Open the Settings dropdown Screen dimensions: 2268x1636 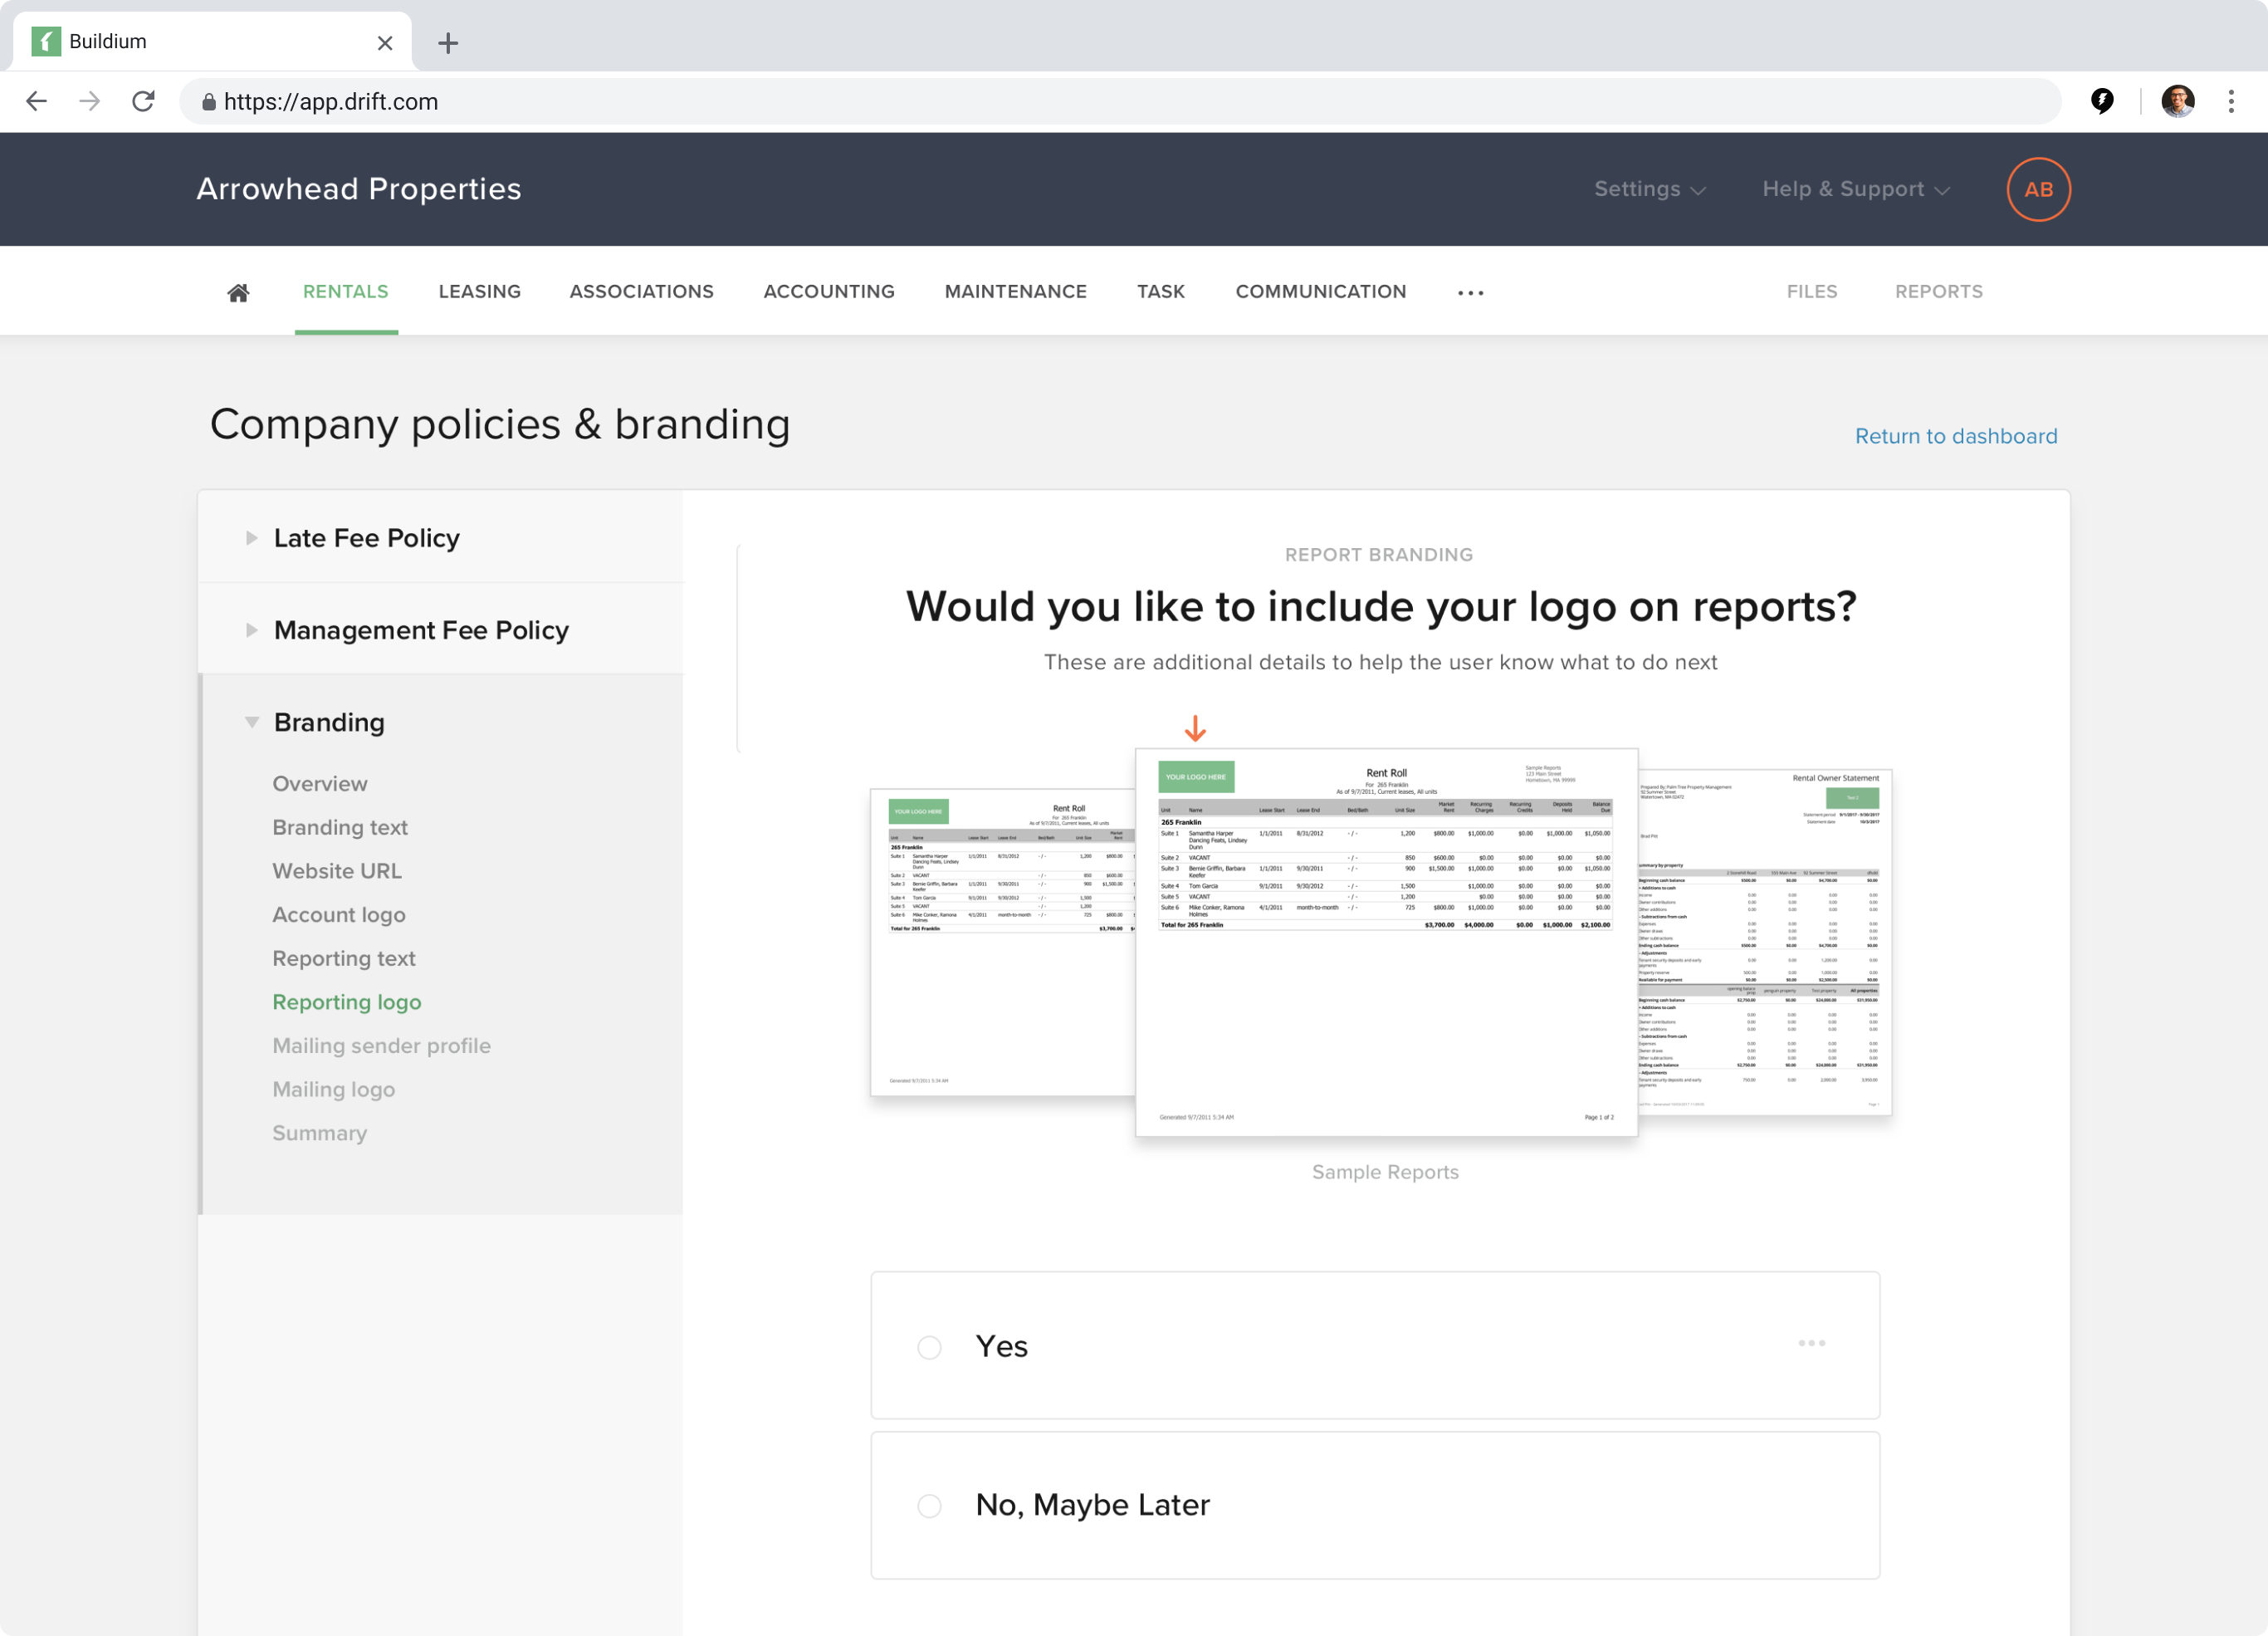(x=1649, y=189)
